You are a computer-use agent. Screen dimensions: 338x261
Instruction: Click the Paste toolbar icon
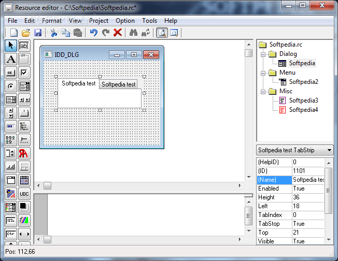pyautogui.click(x=78, y=33)
